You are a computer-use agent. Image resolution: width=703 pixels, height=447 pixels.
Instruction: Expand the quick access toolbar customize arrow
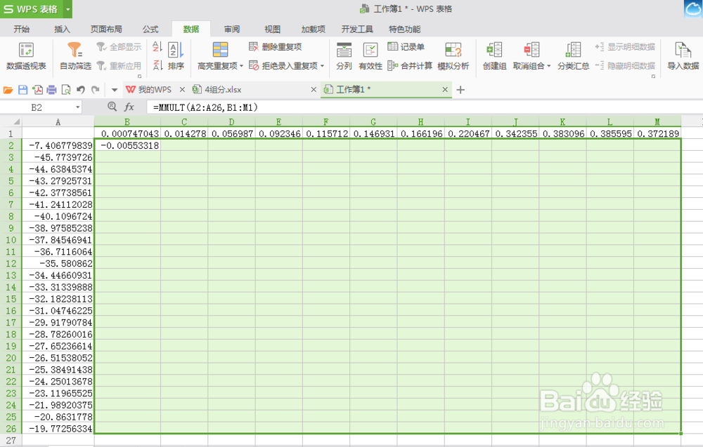pyautogui.click(x=115, y=90)
